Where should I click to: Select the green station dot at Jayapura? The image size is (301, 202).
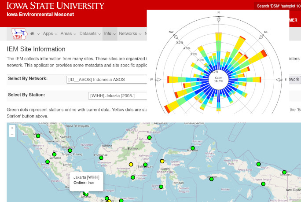(x=284, y=172)
